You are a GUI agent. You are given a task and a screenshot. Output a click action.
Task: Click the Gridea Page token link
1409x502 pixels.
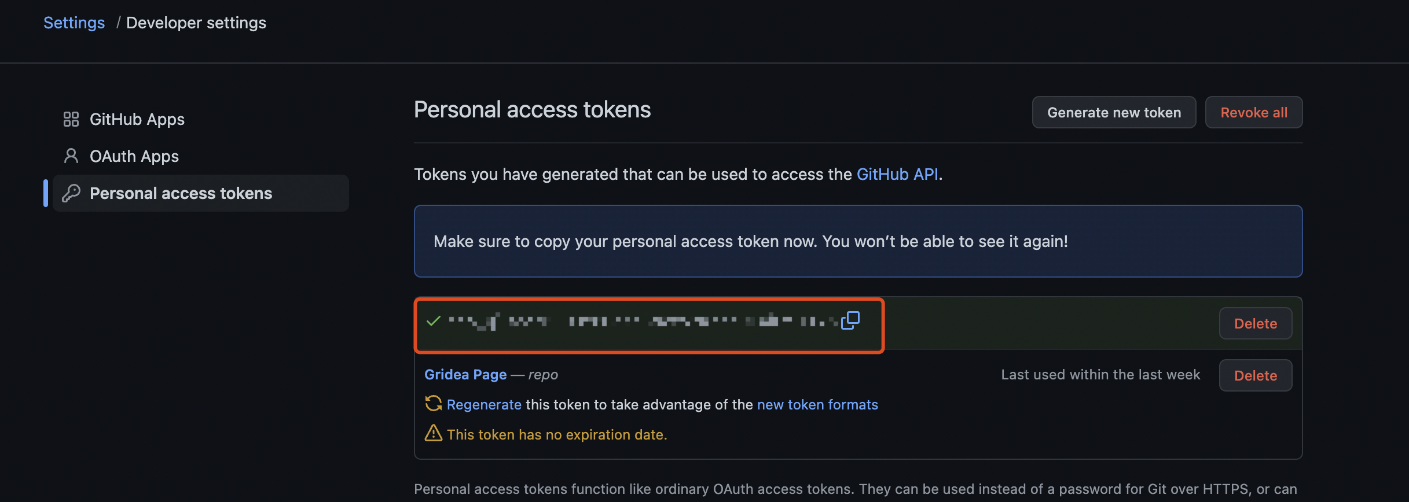coord(465,374)
